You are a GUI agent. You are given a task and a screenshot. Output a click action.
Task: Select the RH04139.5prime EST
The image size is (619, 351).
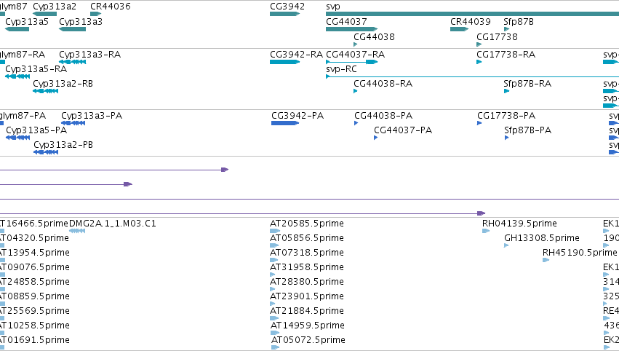(x=486, y=231)
